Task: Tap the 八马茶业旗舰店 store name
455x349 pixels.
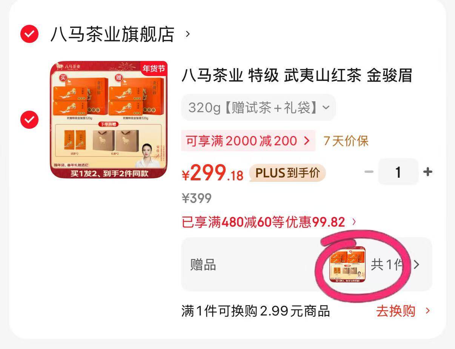Action: [112, 34]
